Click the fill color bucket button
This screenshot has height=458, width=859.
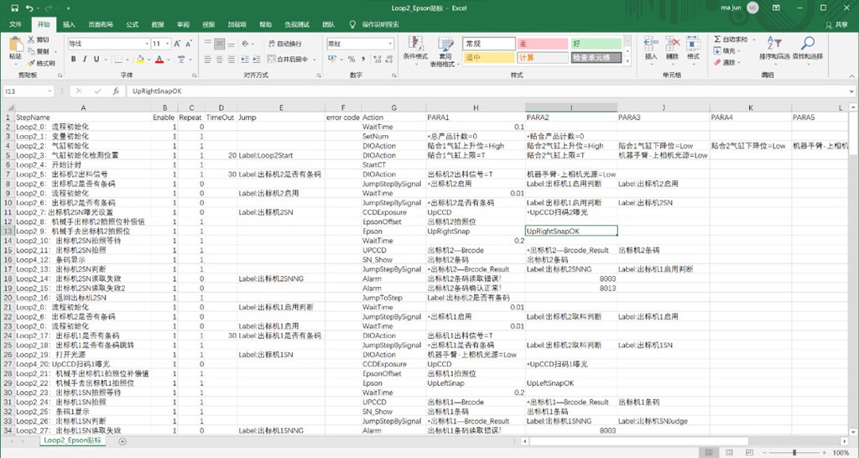pos(140,60)
